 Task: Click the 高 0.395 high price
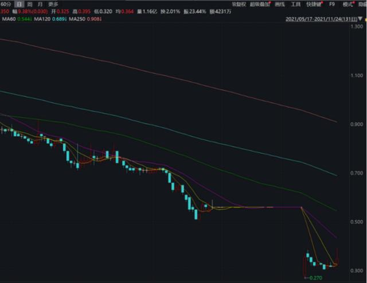(x=81, y=11)
